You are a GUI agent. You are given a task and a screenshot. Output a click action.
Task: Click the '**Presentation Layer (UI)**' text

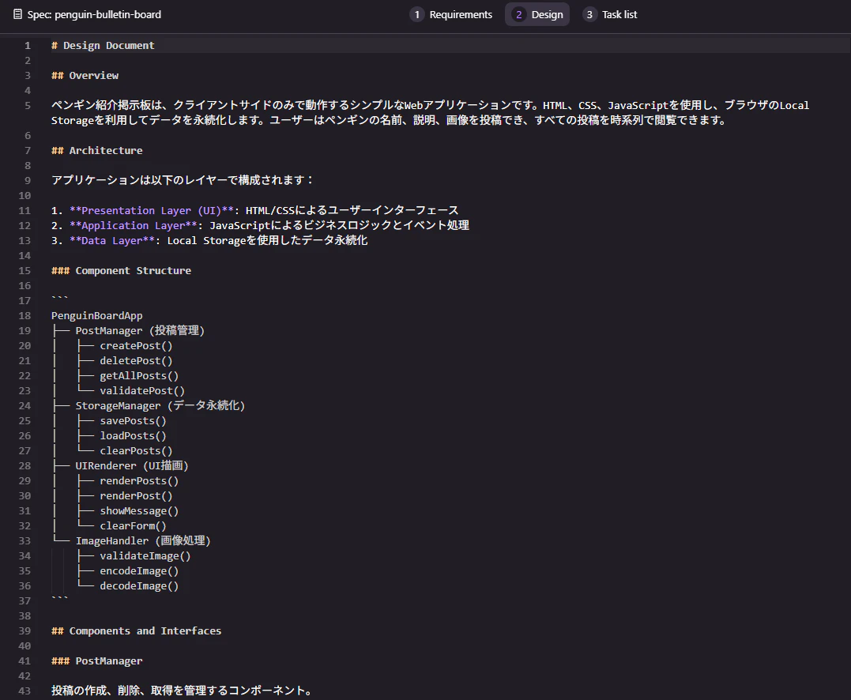pos(152,210)
